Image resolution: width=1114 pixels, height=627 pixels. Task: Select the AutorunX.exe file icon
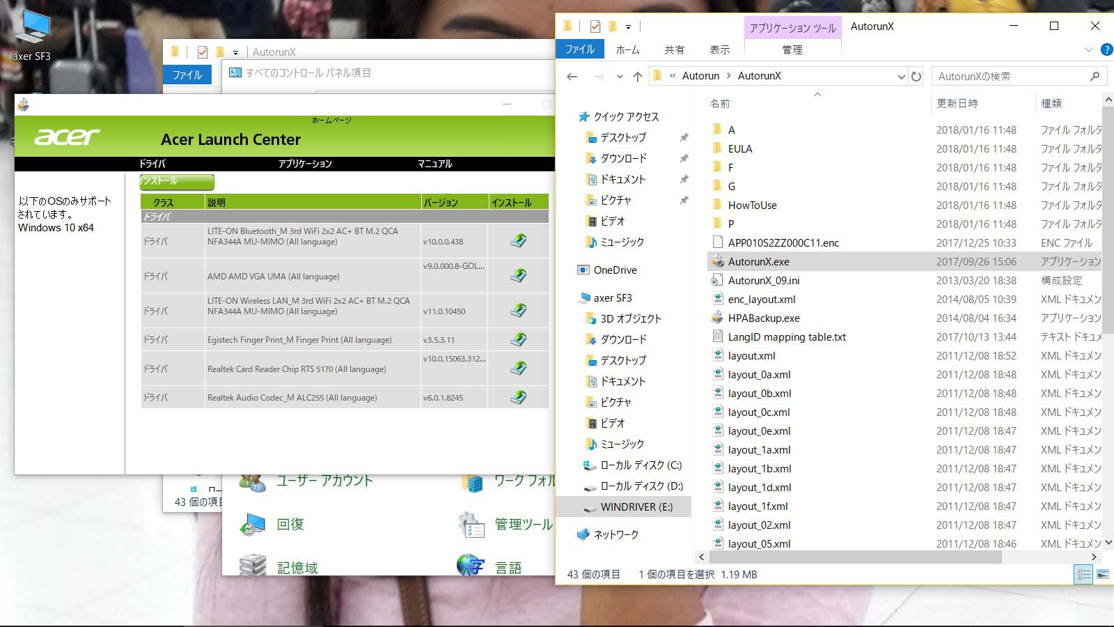[717, 261]
